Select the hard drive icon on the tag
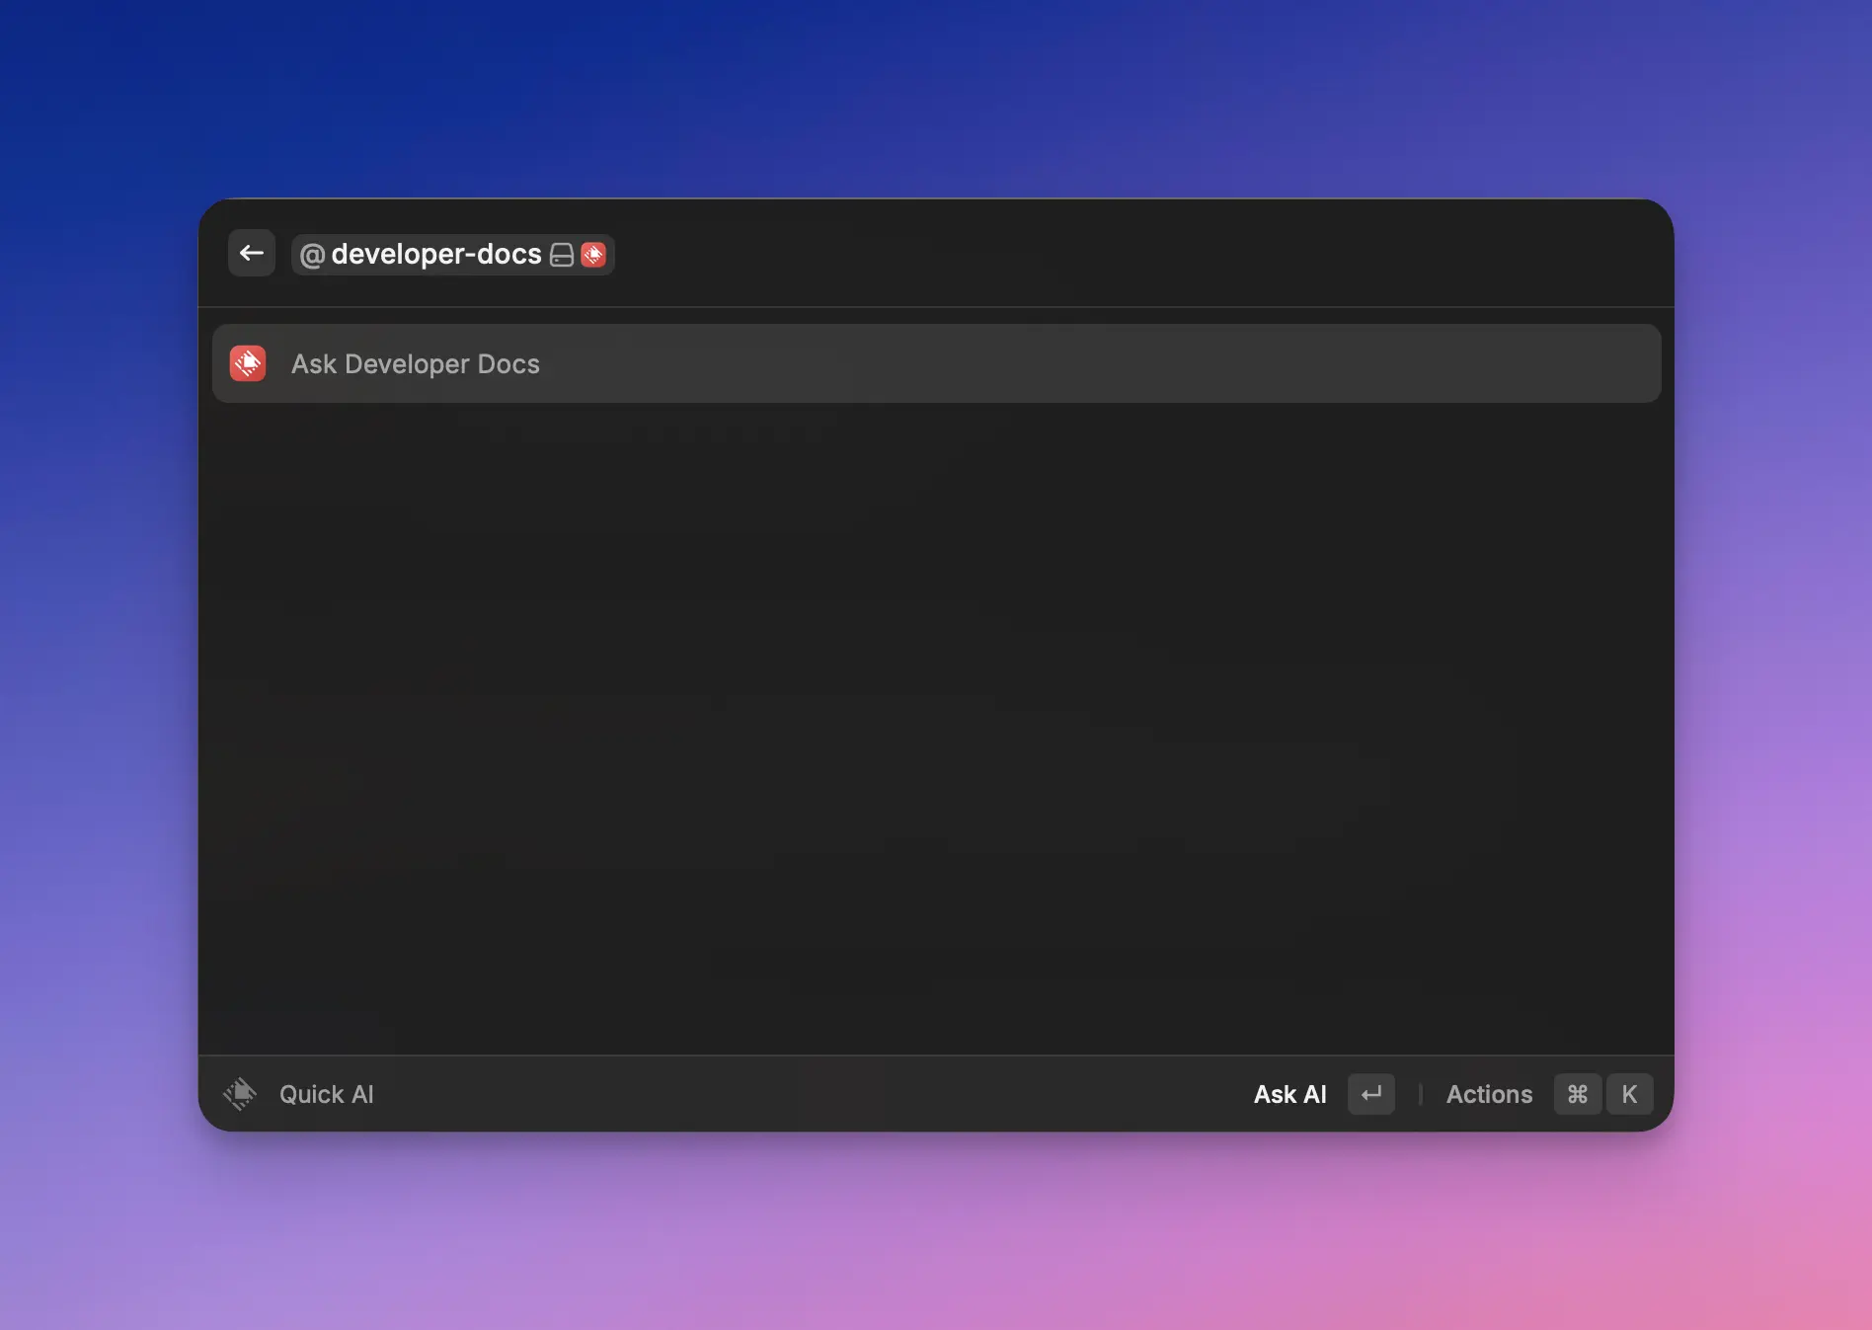The height and width of the screenshot is (1330, 1872). coord(561,255)
